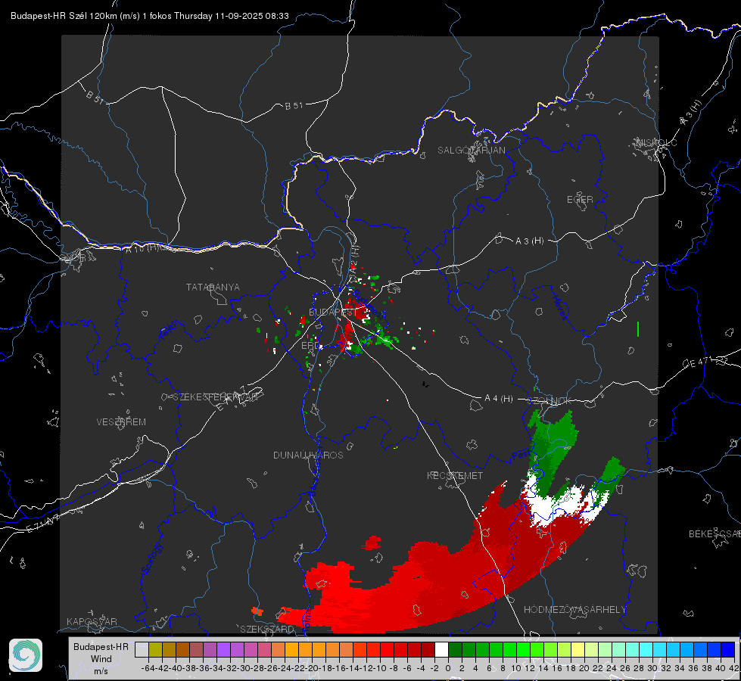This screenshot has height=681, width=741.
Task: Click the A 3 (H) label near Eger
Action: pyautogui.click(x=529, y=241)
